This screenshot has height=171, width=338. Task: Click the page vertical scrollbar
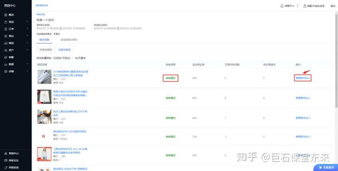337,60
